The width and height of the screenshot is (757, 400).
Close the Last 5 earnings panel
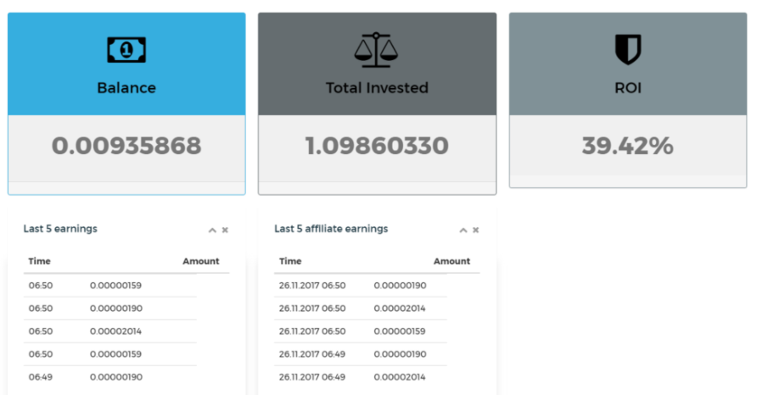tap(225, 231)
